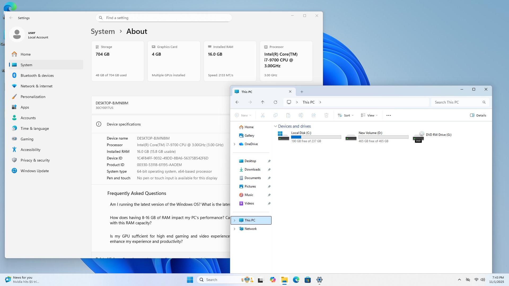
Task: Click the Find a setting search box
Action: 164,18
